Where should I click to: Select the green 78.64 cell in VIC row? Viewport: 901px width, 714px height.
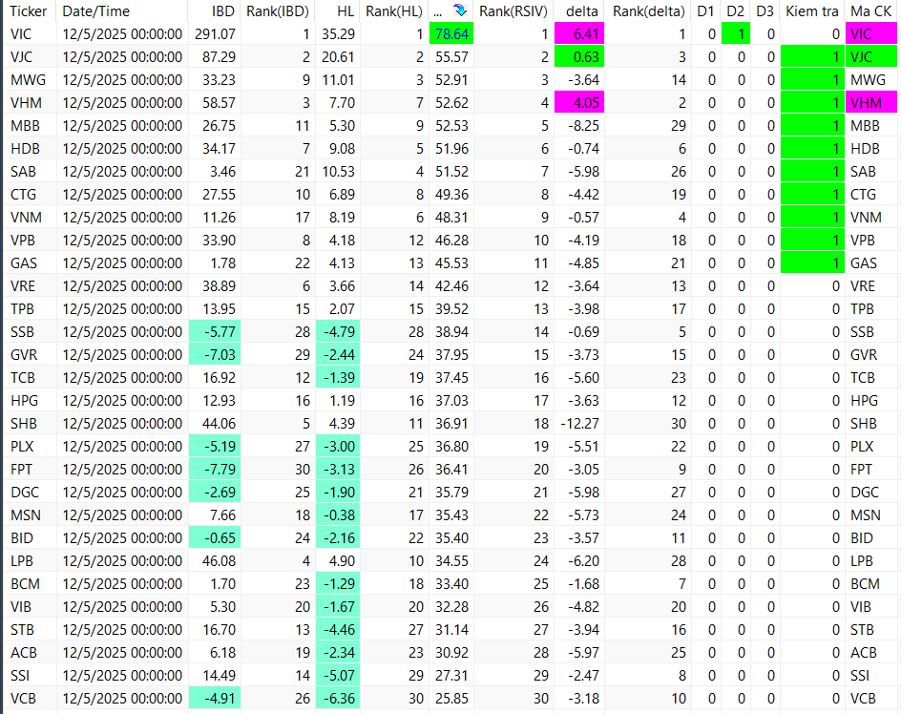[x=450, y=33]
